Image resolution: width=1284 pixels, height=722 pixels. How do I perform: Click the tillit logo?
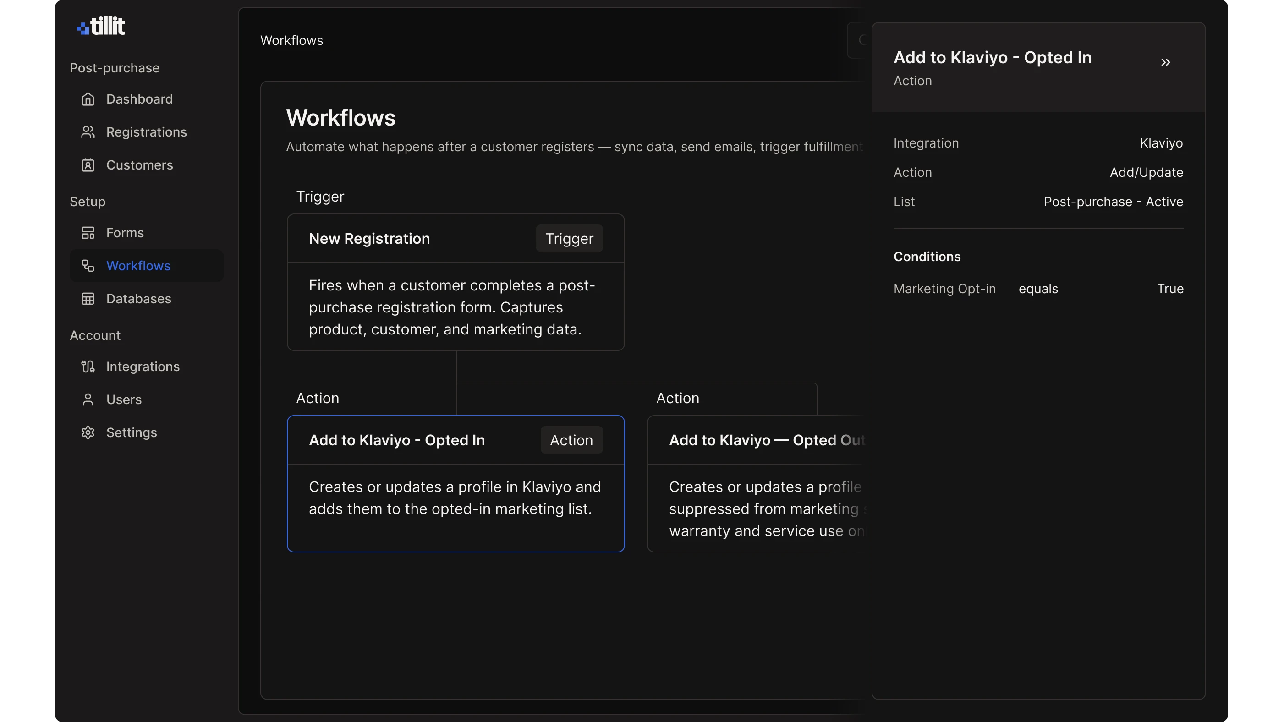(x=101, y=26)
